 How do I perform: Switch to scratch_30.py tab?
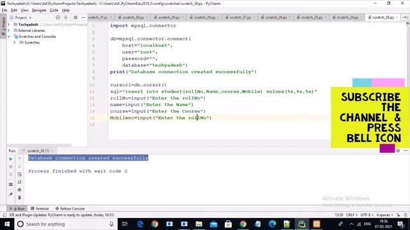click(x=133, y=17)
